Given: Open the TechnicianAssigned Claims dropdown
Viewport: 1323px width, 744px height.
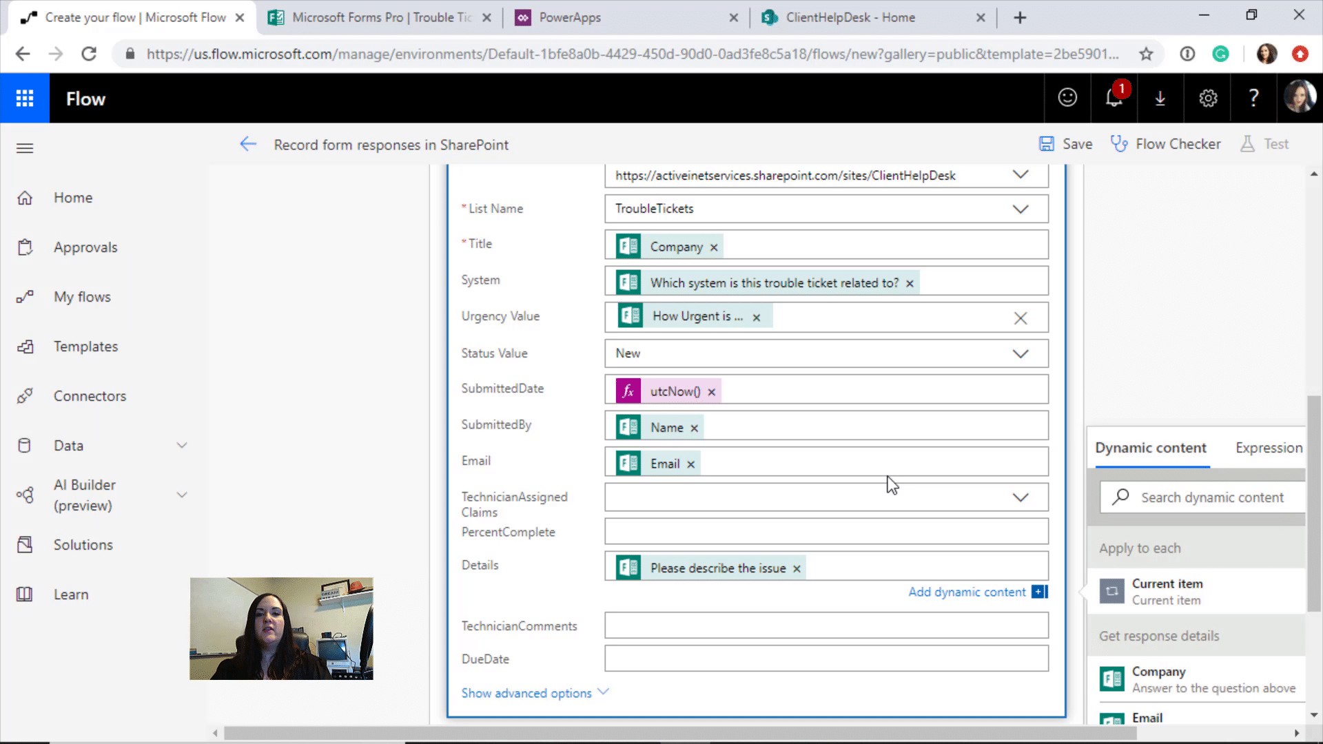Looking at the screenshot, I should [x=1021, y=497].
